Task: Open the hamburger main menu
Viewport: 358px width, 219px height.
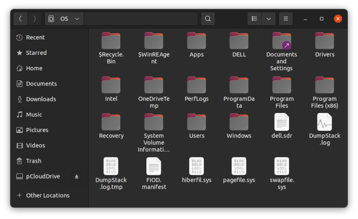Action: point(286,19)
